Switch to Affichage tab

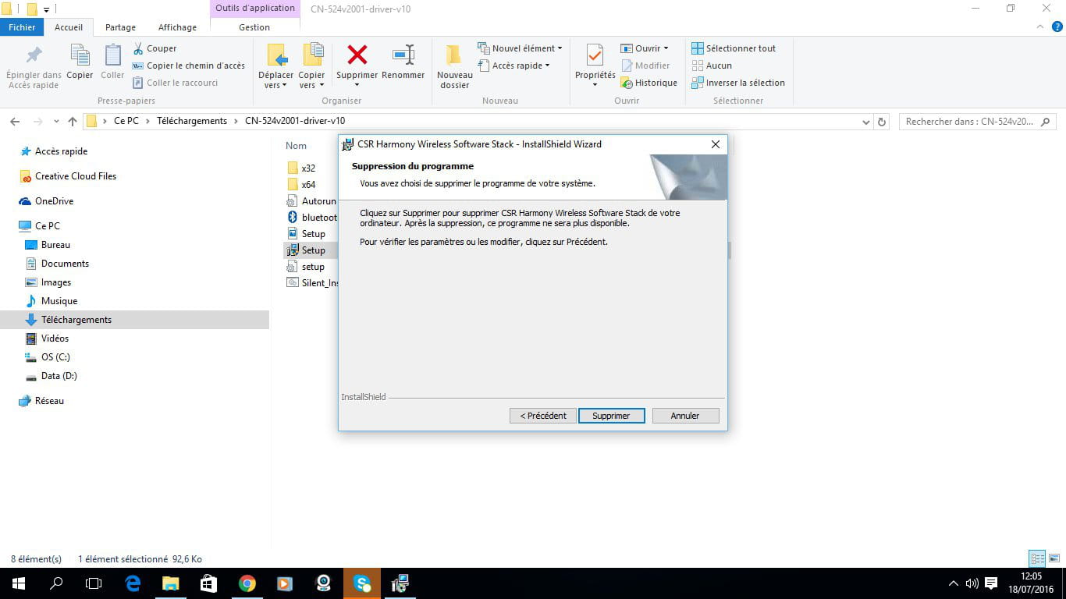[177, 27]
